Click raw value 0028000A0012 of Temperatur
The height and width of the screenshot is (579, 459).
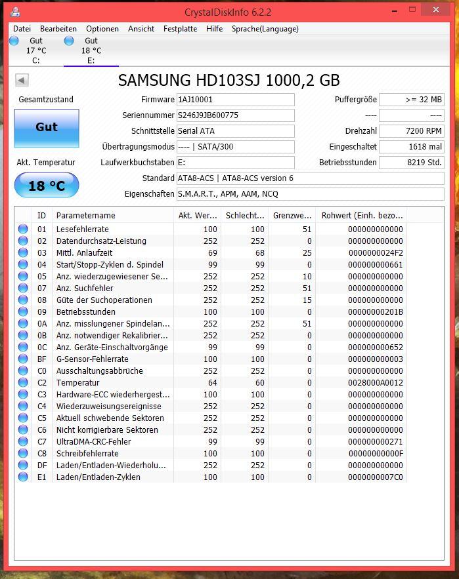376,383
